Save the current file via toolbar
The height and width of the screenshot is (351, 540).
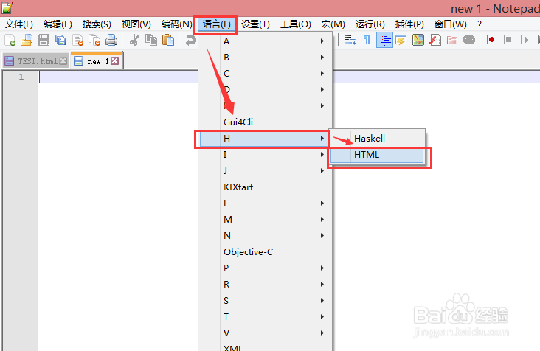coord(44,41)
